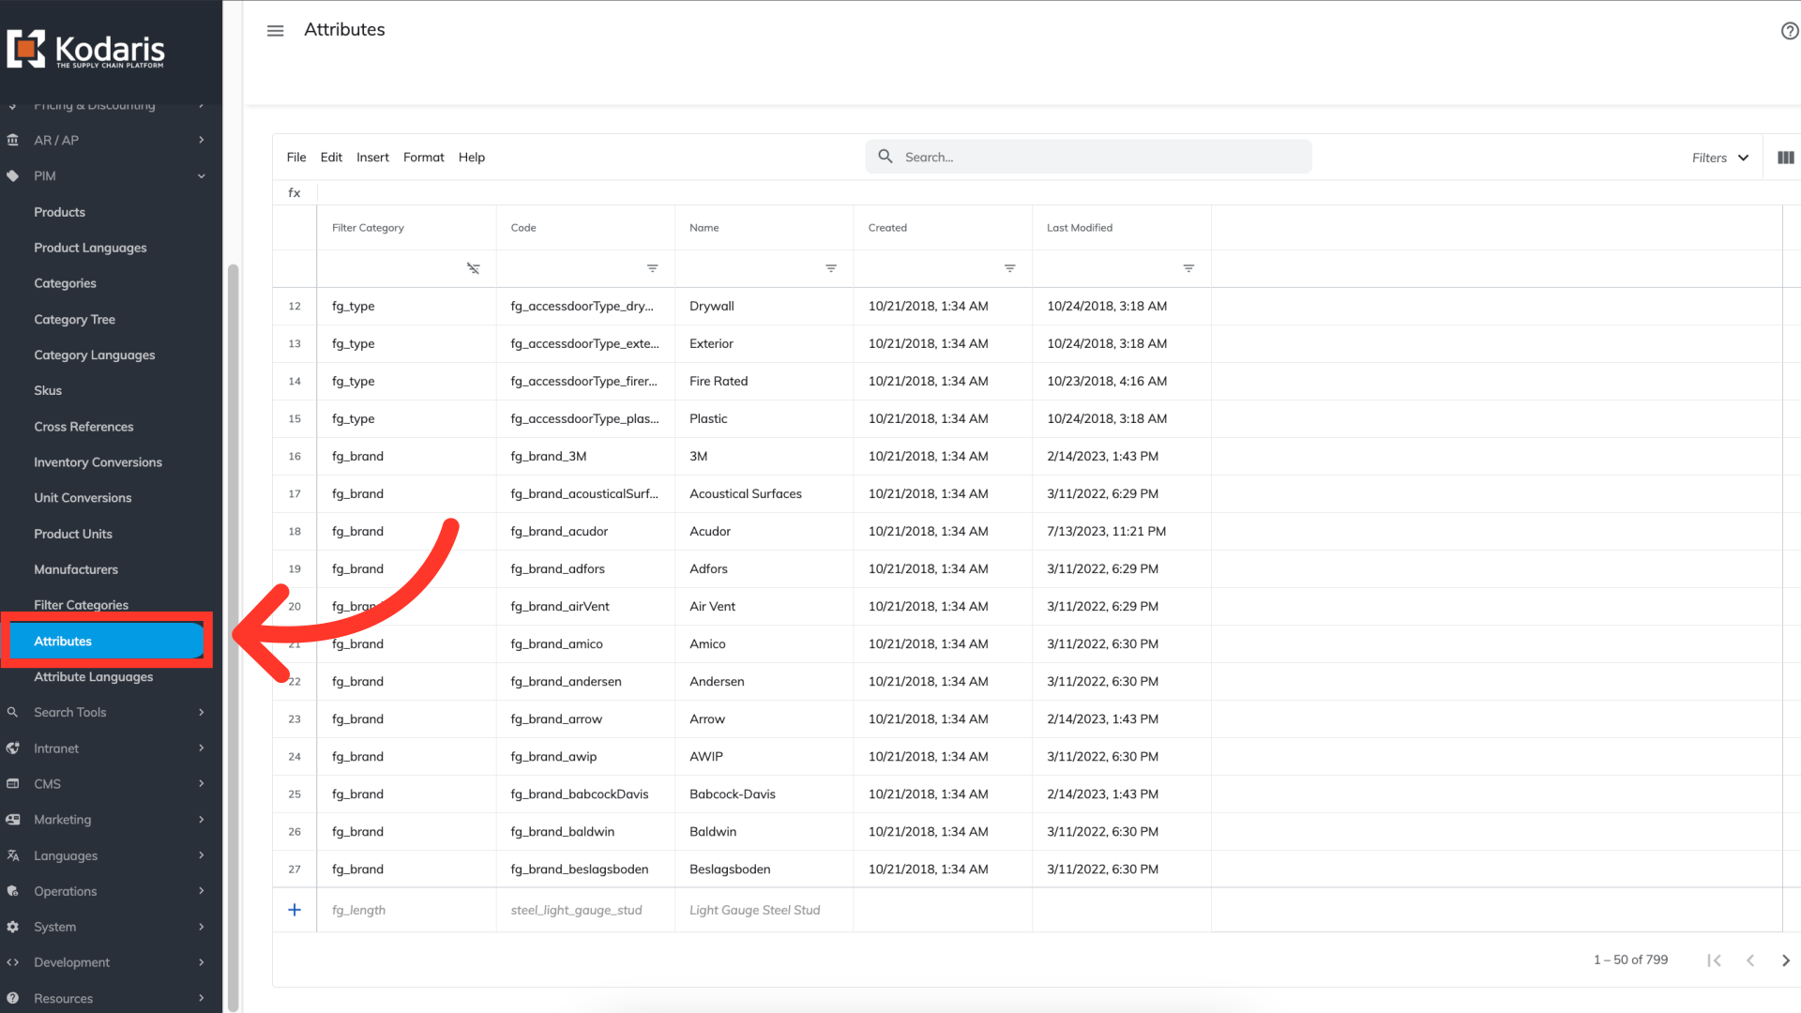Image resolution: width=1801 pixels, height=1013 pixels.
Task: Click the hamburger menu icon beside Attributes
Action: pos(275,31)
